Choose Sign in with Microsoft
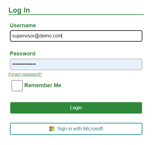The image size is (152, 145). (x=76, y=129)
